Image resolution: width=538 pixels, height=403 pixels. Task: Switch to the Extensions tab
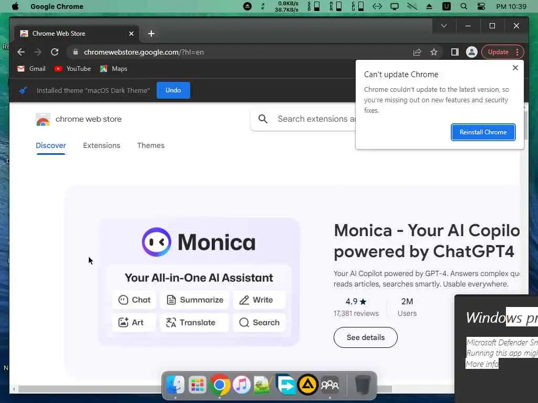(101, 145)
